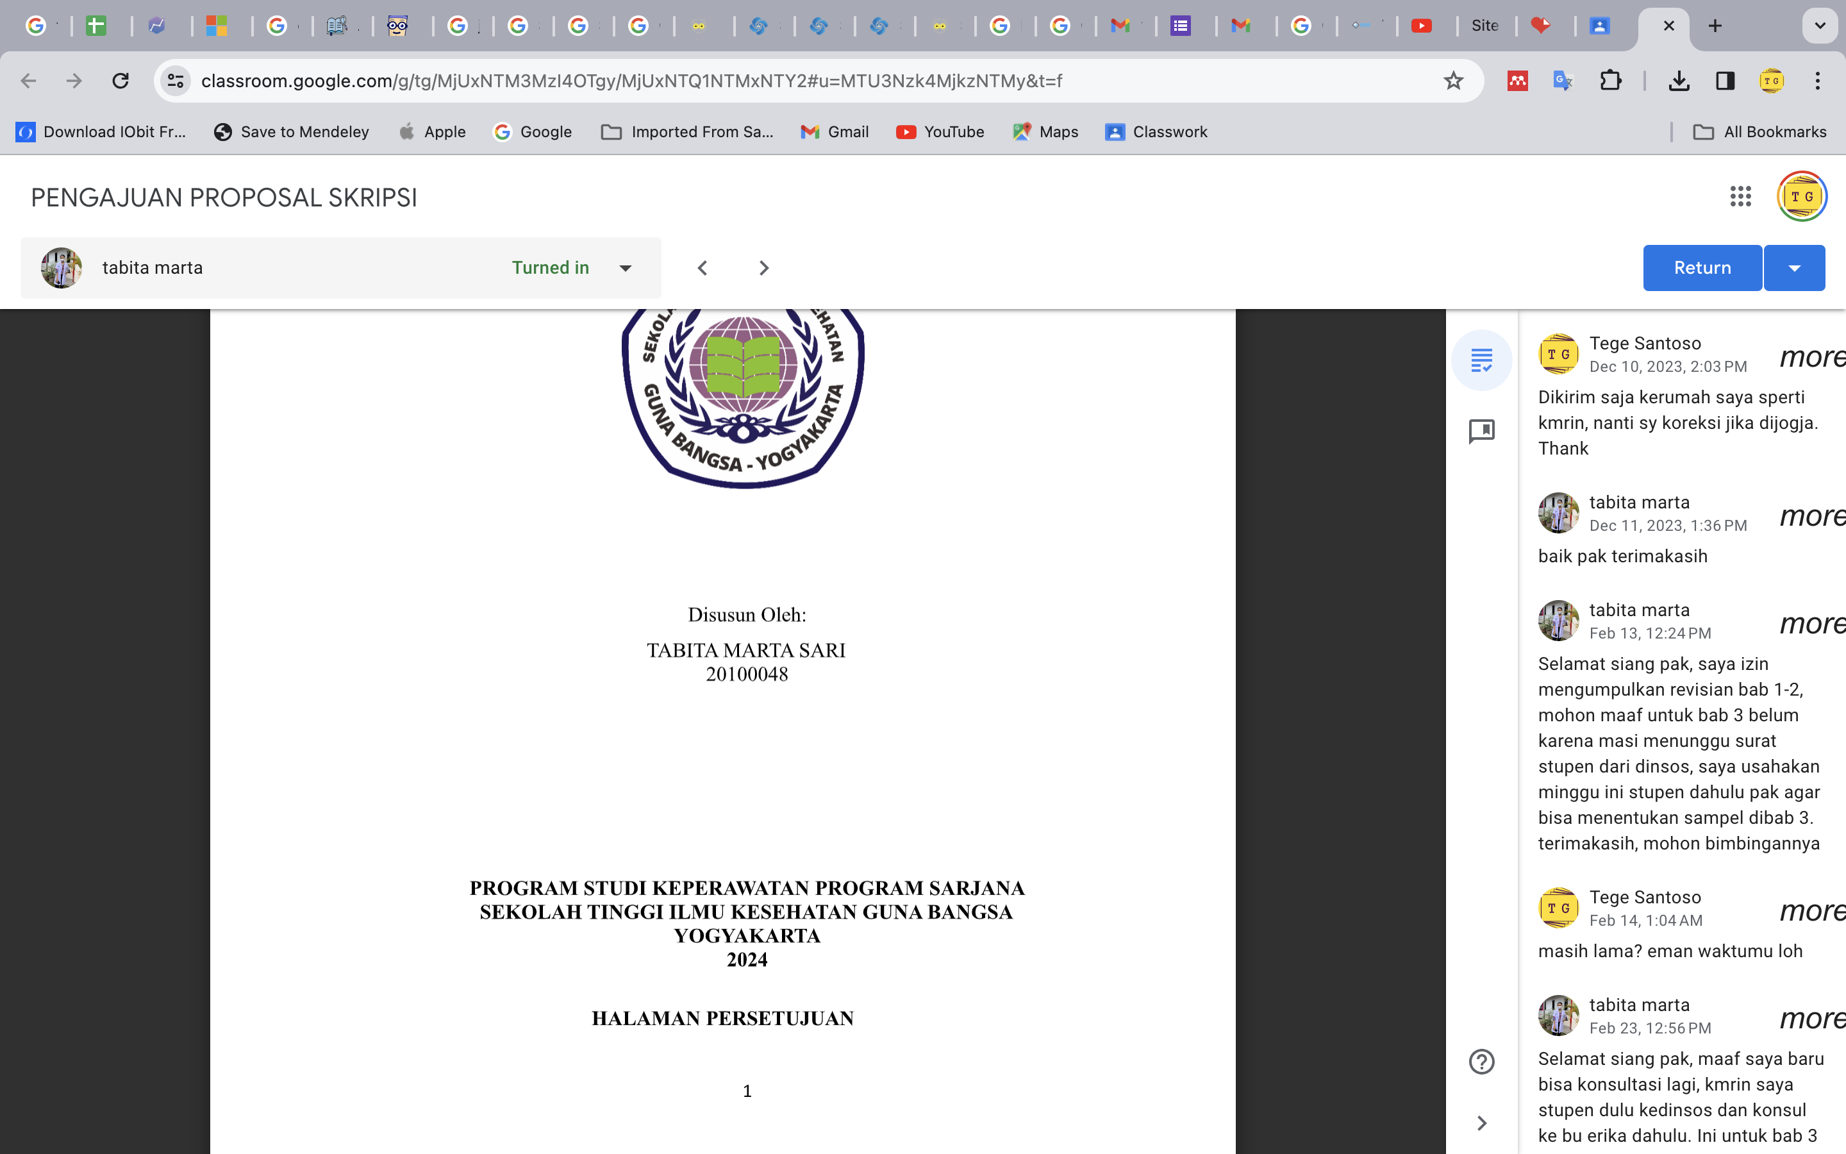Toggle the Chrome side panel
Viewport: 1846px width, 1154px height.
coord(1725,81)
